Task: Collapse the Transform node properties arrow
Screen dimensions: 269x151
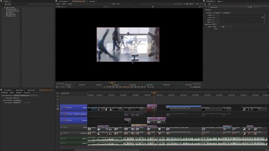Action: 205,7
